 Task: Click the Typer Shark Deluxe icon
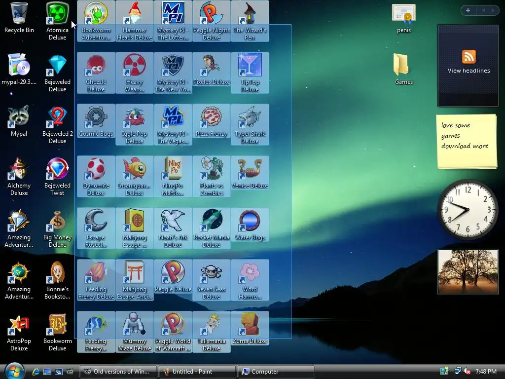tap(250, 125)
